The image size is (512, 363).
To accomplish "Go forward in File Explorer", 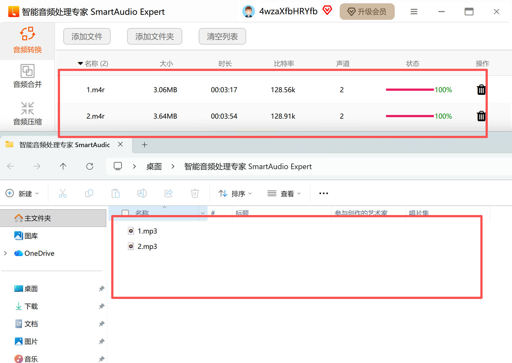I will click(x=37, y=166).
